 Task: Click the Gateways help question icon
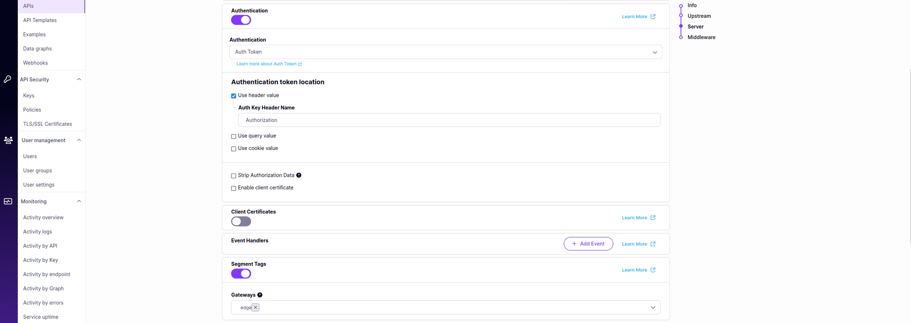coord(260,295)
